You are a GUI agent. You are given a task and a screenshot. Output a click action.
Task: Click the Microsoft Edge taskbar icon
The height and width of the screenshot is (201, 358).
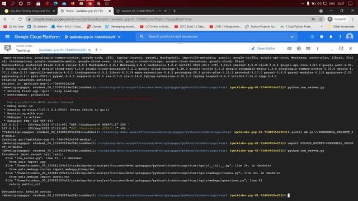coord(55,3)
